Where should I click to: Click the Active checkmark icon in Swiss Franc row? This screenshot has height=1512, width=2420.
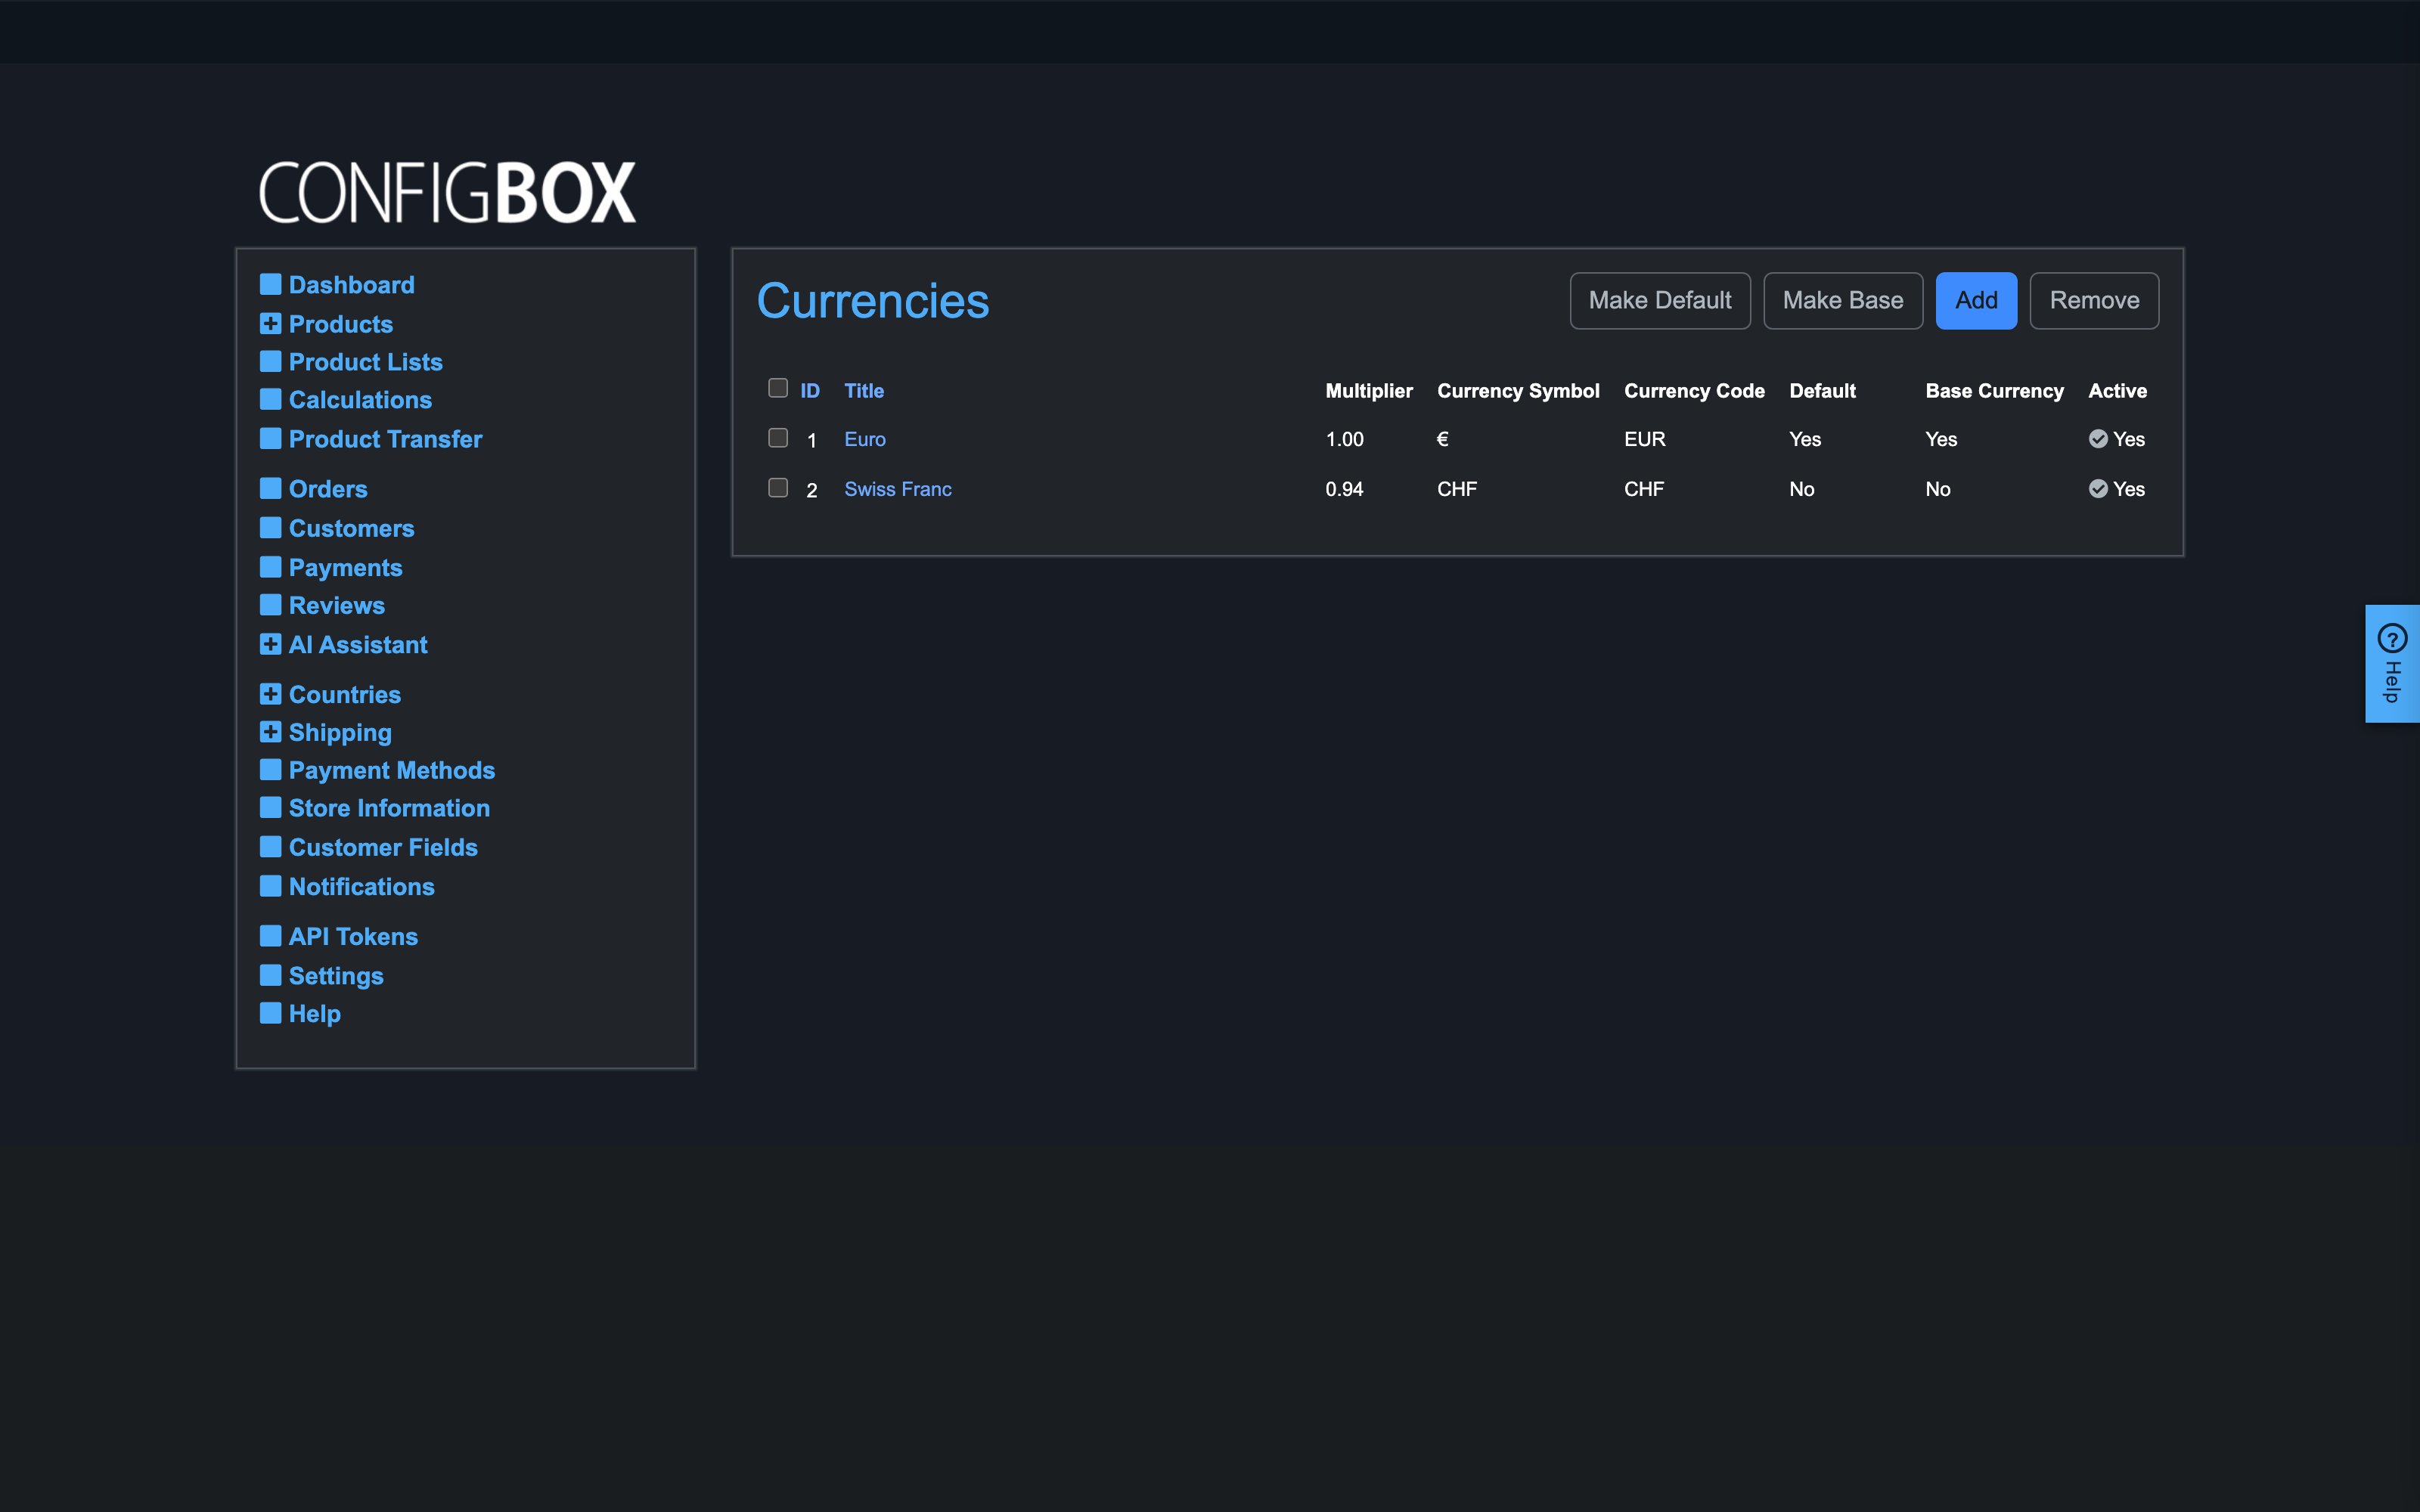pos(2098,489)
